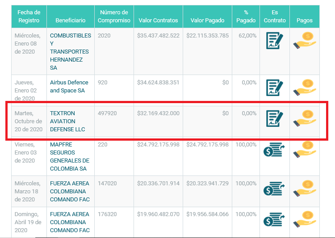Click money-stack icon in commitment 176320 row

[x=274, y=219]
